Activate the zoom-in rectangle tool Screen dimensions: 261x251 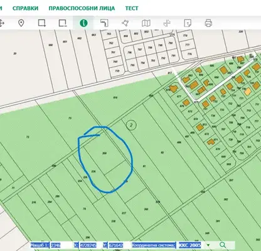[42, 23]
